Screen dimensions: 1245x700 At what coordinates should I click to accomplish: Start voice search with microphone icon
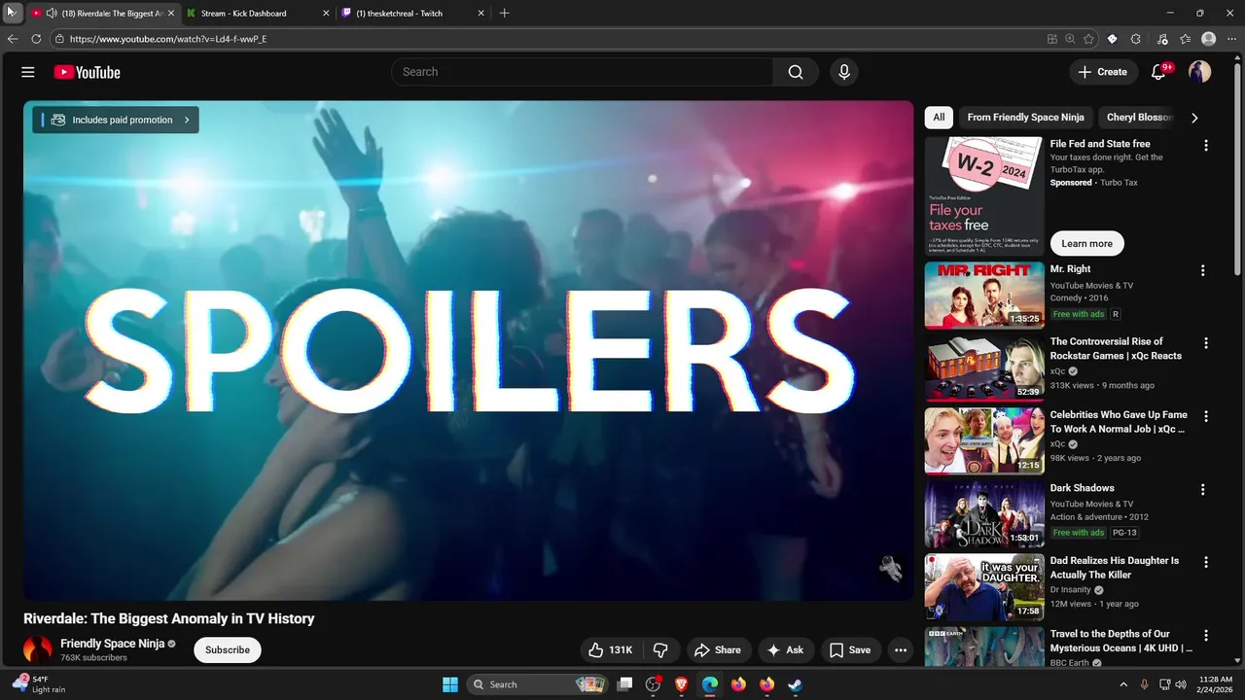point(844,72)
